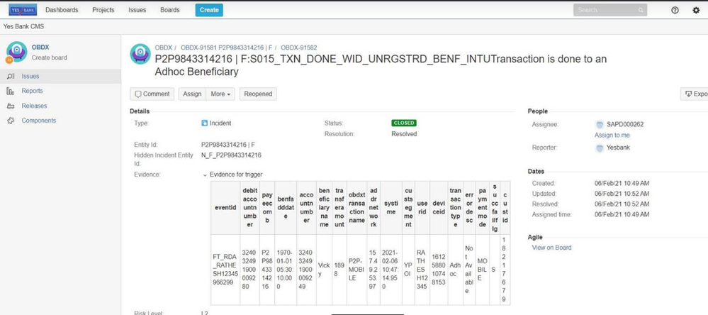
Task: Open the Dashboards menu
Action: [62, 10]
